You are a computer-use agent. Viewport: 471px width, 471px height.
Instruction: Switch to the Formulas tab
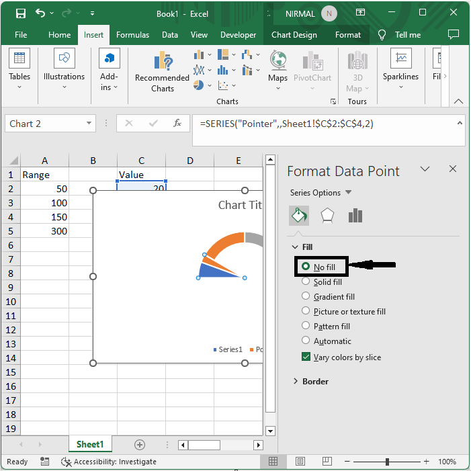coord(132,35)
